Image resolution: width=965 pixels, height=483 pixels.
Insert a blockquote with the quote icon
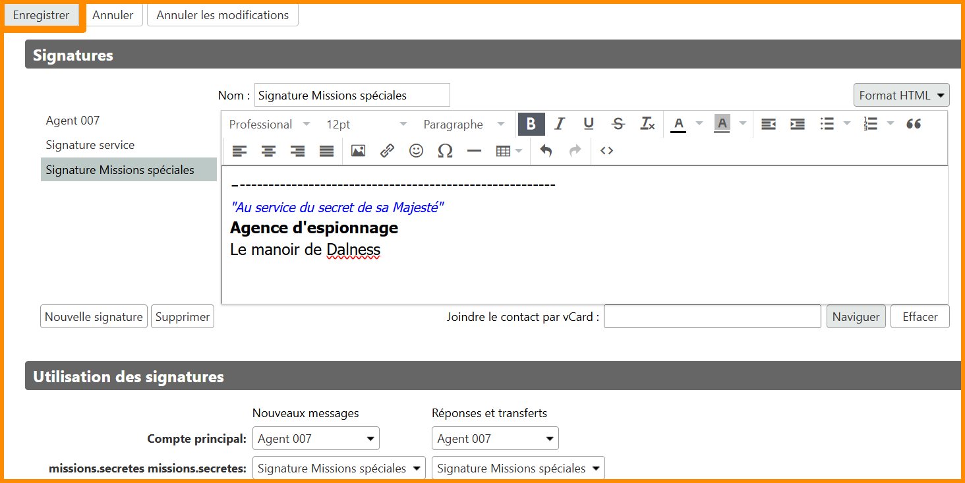(913, 124)
